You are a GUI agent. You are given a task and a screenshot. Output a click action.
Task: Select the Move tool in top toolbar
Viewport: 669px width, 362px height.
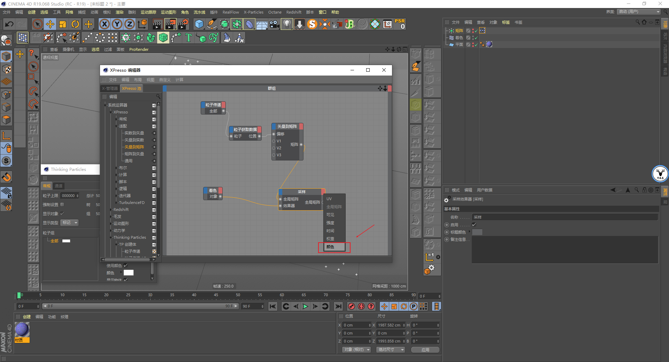[50, 24]
